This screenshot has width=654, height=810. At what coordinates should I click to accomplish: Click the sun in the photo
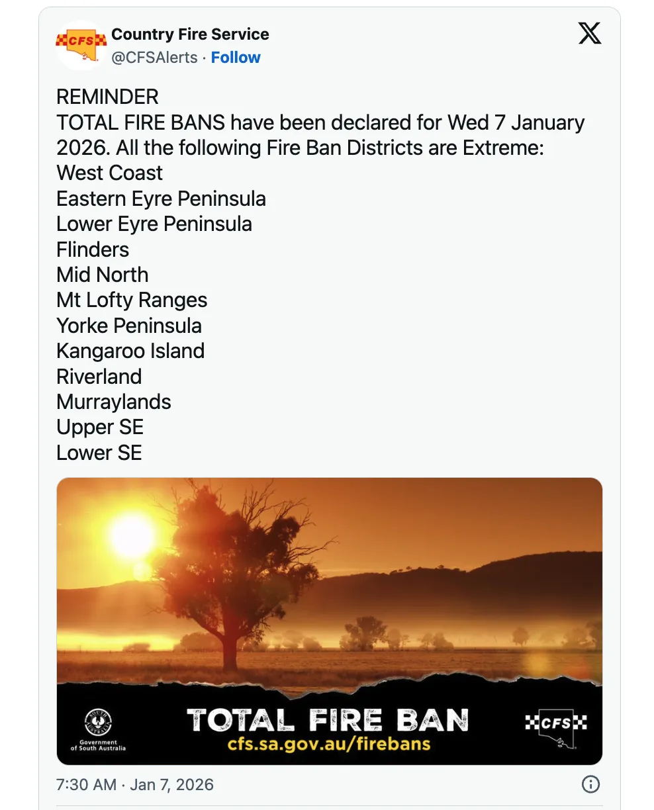[133, 537]
